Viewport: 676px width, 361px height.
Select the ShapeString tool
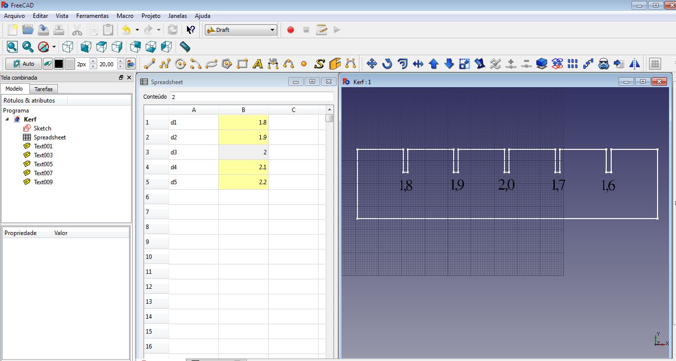click(320, 64)
